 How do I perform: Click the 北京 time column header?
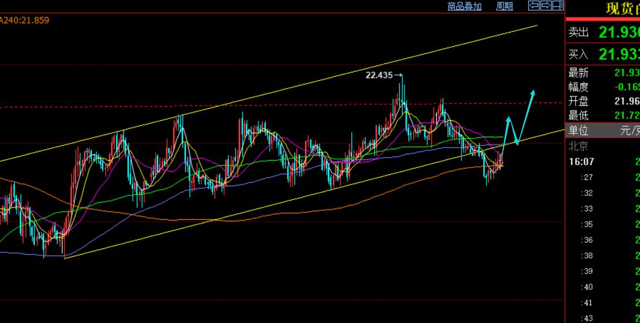(x=578, y=146)
